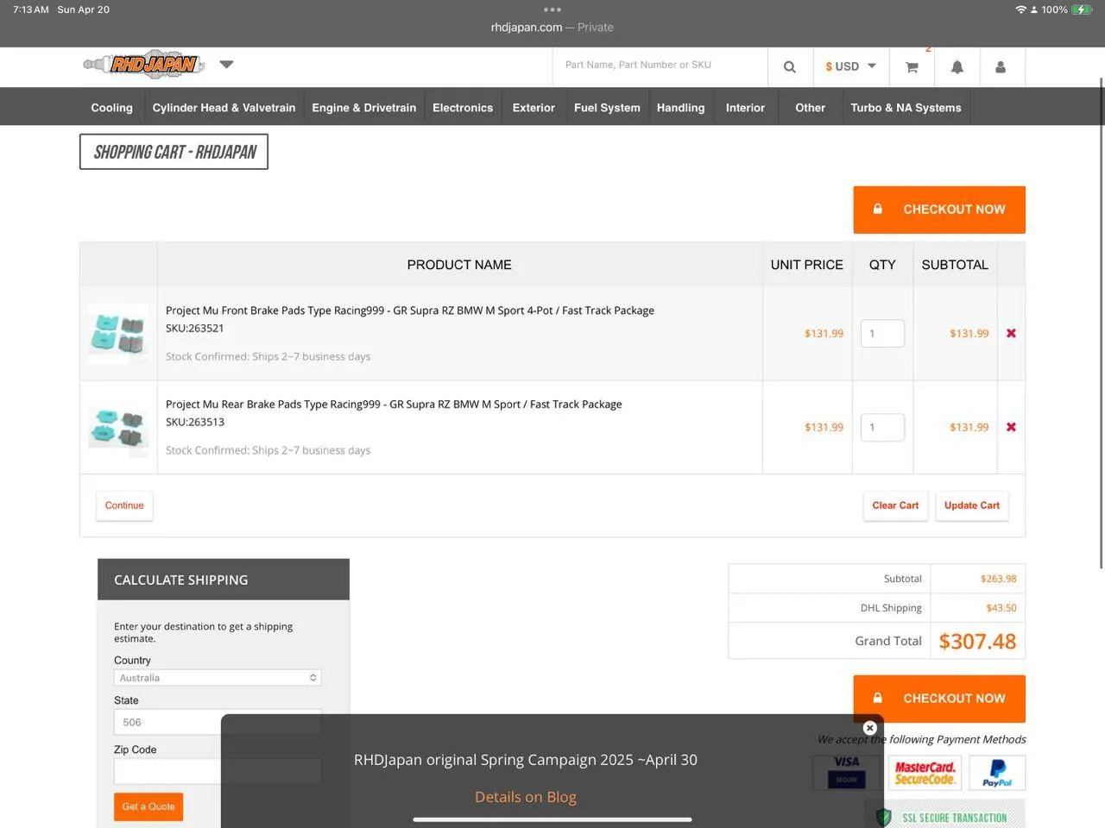
Task: Click the PayPal payment logo
Action: (x=997, y=772)
